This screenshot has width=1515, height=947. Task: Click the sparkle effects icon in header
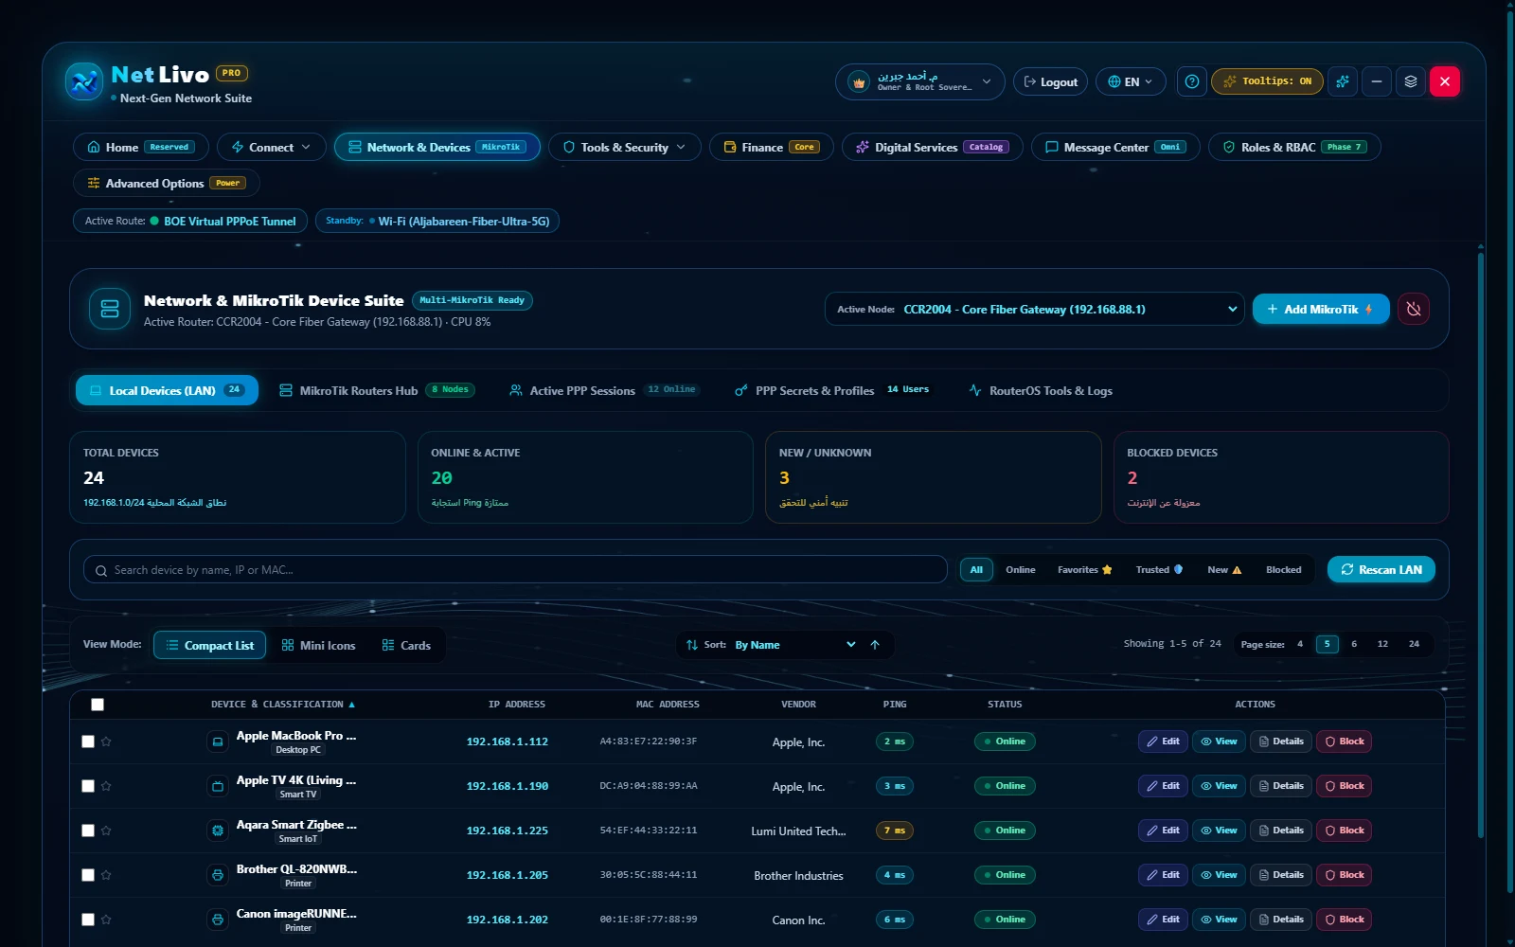[x=1342, y=81]
